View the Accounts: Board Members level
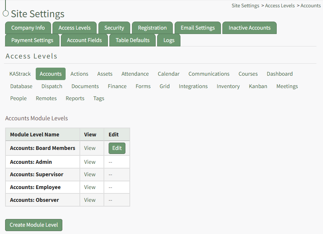The width and height of the screenshot is (323, 234). coord(90,148)
